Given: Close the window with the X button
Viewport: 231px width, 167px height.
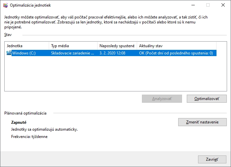Looking at the screenshot, I should 223,5.
